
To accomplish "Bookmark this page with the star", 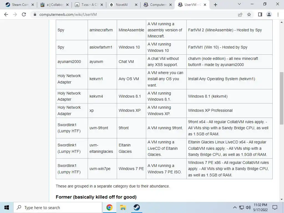I will pyautogui.click(x=249, y=14).
